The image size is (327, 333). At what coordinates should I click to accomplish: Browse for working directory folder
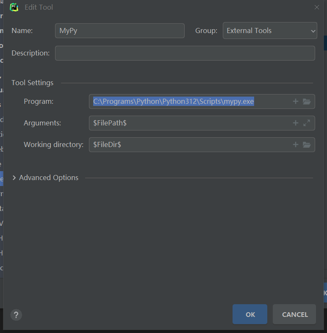pos(307,144)
